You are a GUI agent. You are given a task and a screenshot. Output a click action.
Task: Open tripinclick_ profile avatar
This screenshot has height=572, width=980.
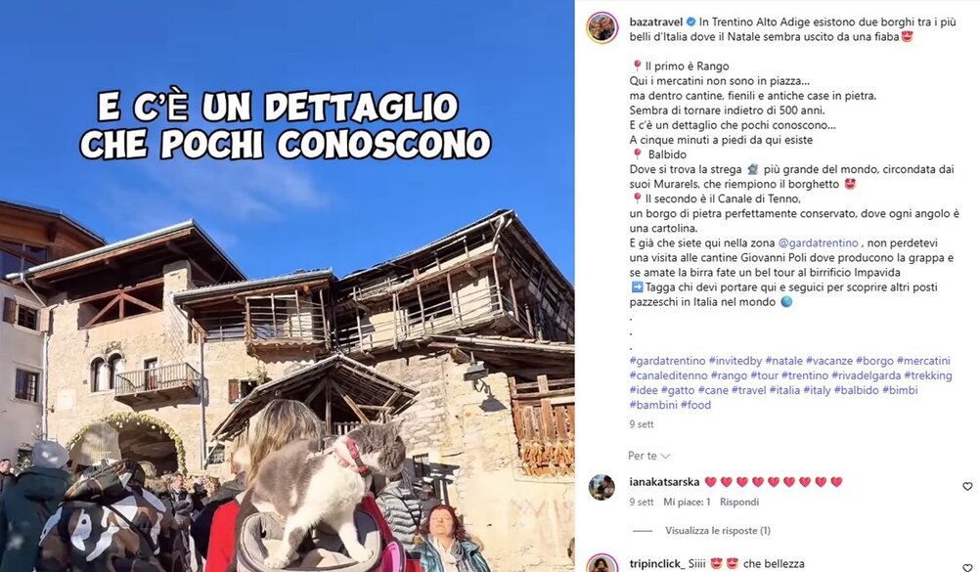click(x=601, y=564)
